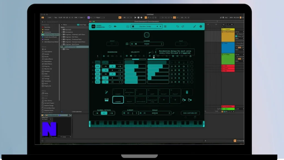The width and height of the screenshot is (284, 160).
Task: Open the Scale dropdown showing DORIAN
Action: coord(155,113)
